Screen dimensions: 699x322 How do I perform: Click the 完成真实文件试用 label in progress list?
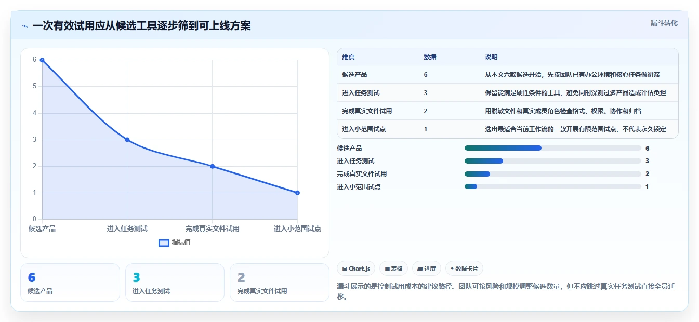point(362,174)
